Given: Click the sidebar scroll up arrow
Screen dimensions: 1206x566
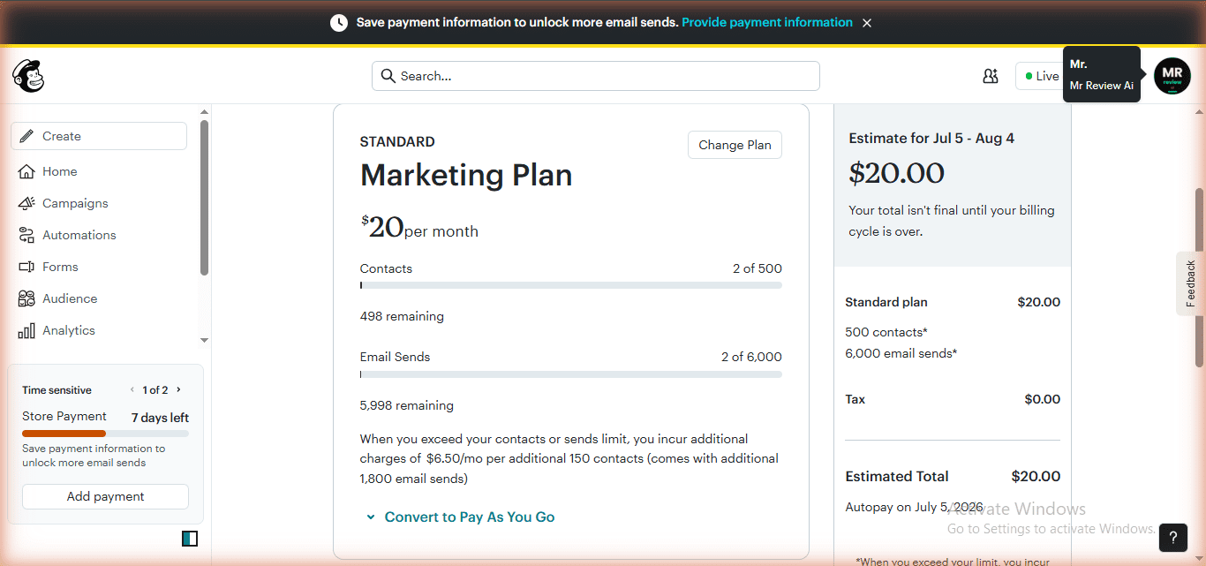Looking at the screenshot, I should pyautogui.click(x=205, y=112).
